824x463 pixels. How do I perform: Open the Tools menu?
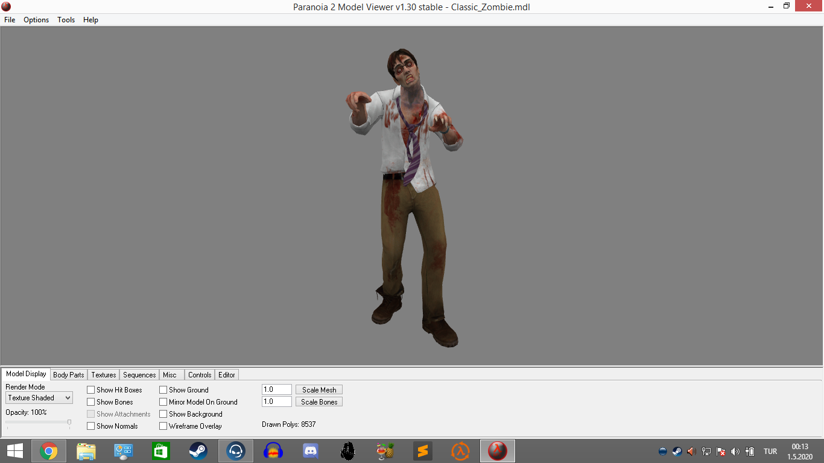point(66,20)
